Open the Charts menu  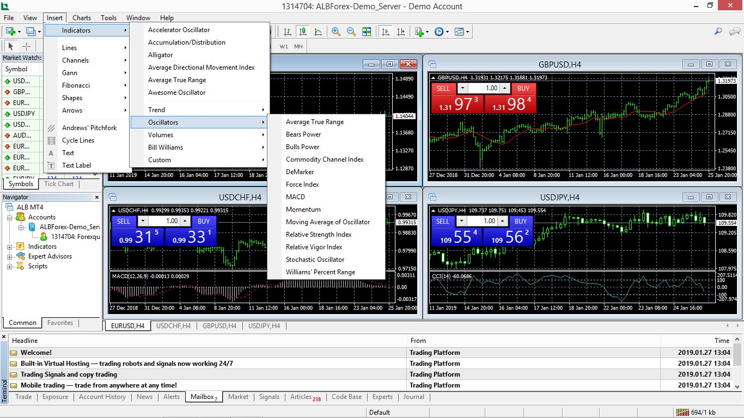[x=82, y=17]
